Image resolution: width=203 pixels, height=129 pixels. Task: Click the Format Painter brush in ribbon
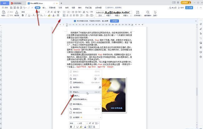(17, 12)
